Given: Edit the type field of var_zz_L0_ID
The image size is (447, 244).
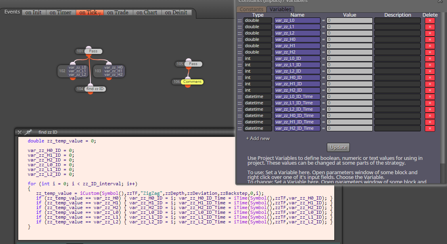Looking at the screenshot, I should [258, 58].
